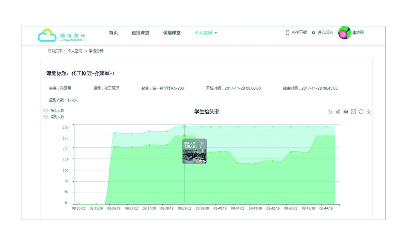This screenshot has width=404, height=241.
Task: Click the 08:44:19 data point on 抬头人数 line
Action: [326, 136]
